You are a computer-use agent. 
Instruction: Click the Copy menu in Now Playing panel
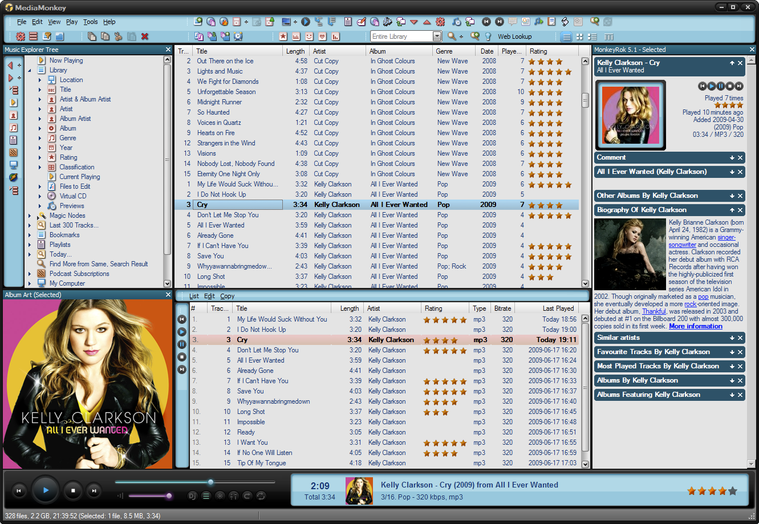[228, 296]
